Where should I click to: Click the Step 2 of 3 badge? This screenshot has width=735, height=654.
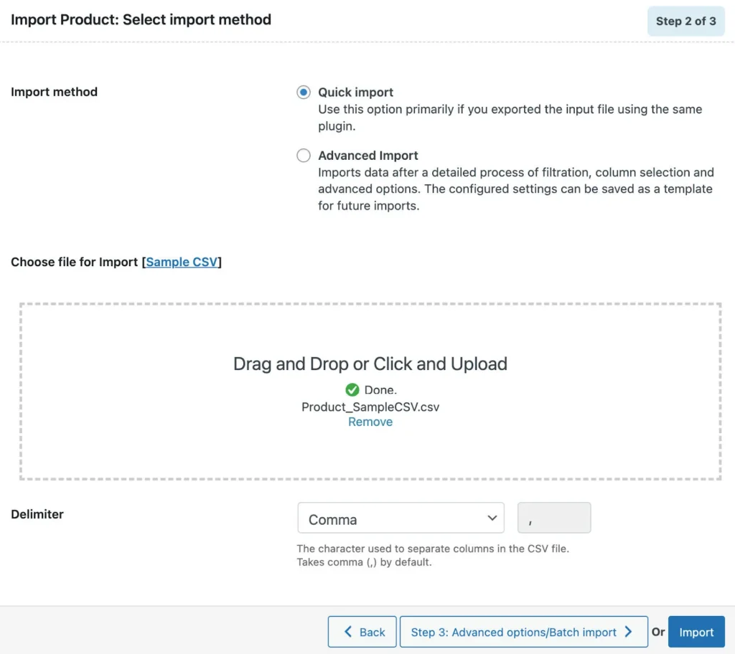click(685, 21)
